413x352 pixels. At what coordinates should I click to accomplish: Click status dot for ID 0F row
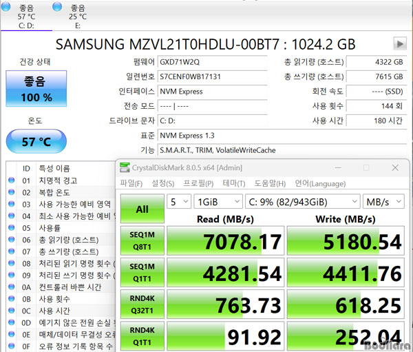click(11, 346)
